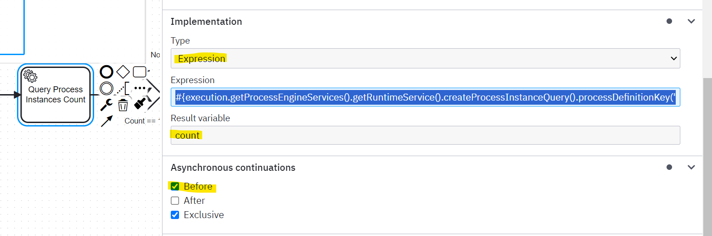Open the implementation Type dropdown
Screen dimensions: 712x236
point(425,58)
